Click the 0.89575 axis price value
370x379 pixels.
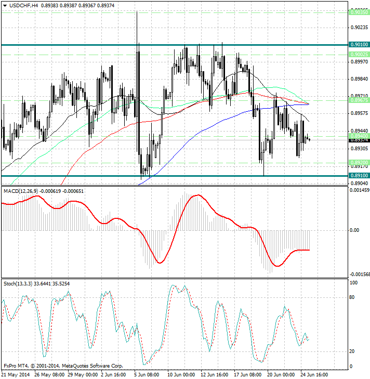click(x=359, y=113)
